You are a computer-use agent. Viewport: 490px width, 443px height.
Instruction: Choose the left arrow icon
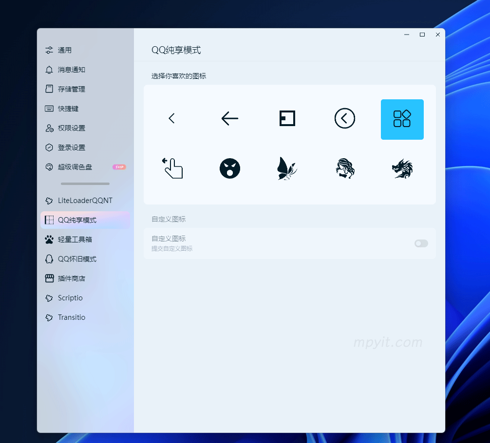point(230,118)
